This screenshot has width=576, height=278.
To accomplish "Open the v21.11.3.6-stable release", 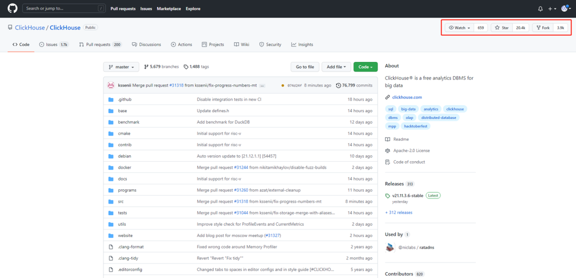I will tap(408, 196).
